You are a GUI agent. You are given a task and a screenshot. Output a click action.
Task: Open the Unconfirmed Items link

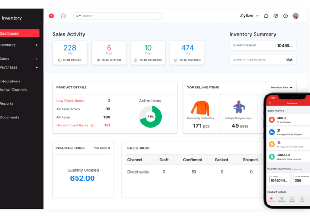coord(72,125)
